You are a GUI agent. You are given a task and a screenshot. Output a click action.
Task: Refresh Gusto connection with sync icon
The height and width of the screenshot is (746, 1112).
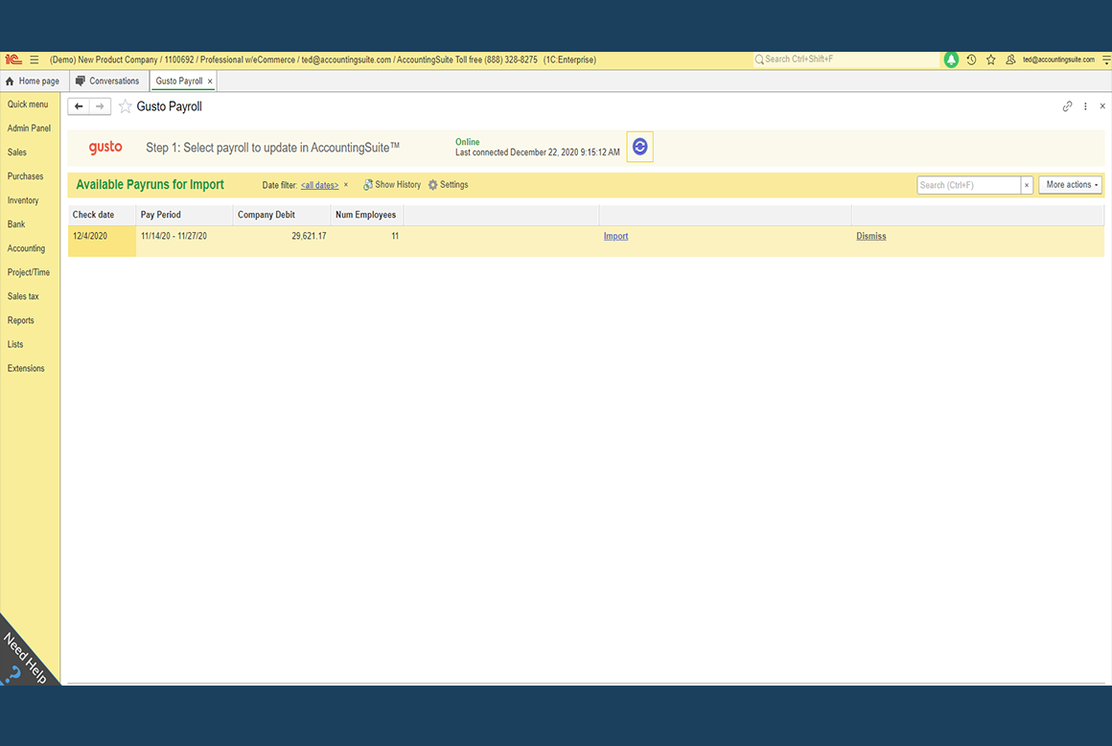pyautogui.click(x=639, y=147)
